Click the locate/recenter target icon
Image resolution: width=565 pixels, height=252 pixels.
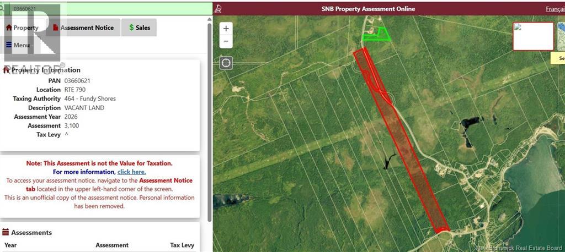(226, 63)
